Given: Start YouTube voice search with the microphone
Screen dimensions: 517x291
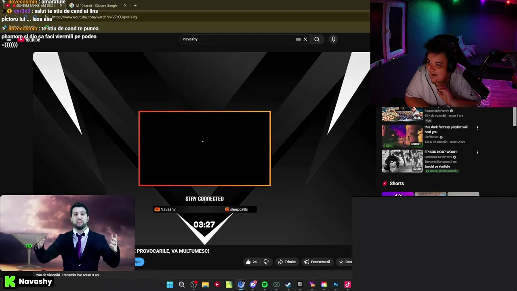Looking at the screenshot, I should (333, 39).
